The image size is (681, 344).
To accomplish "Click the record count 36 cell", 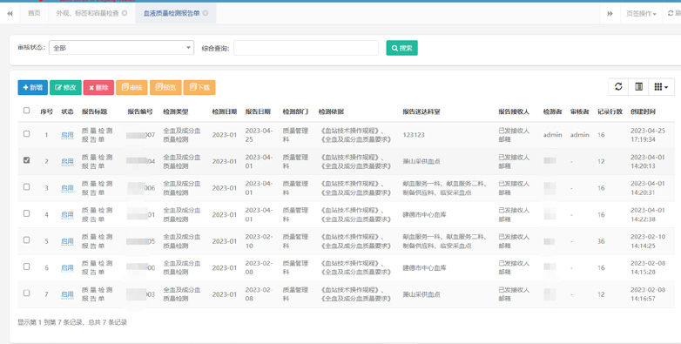I will (601, 241).
